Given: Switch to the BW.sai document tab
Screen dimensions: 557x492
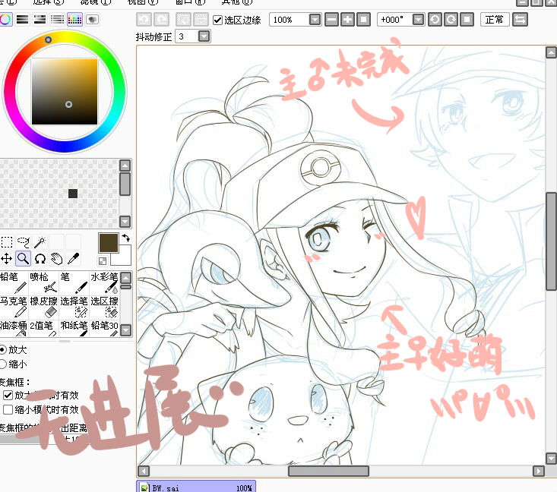Looking at the screenshot, I should (x=196, y=487).
